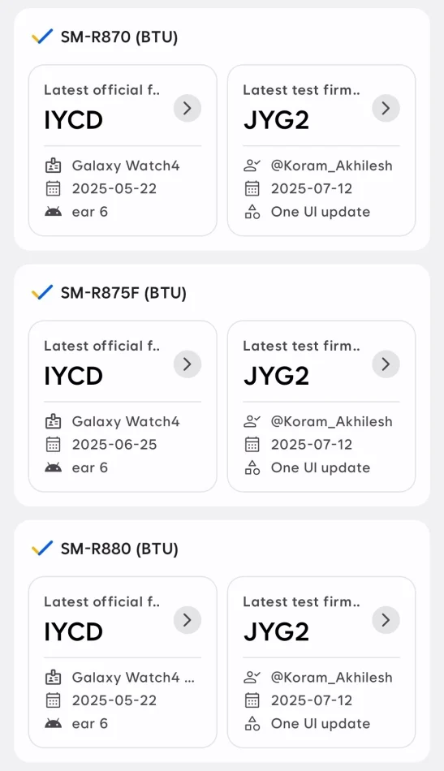Toggle the SM-R875F (BTU) checkmark

42,292
